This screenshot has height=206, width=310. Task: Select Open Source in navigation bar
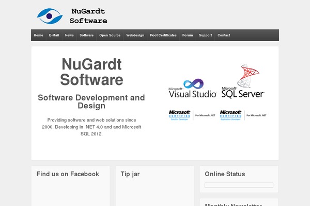110,36
